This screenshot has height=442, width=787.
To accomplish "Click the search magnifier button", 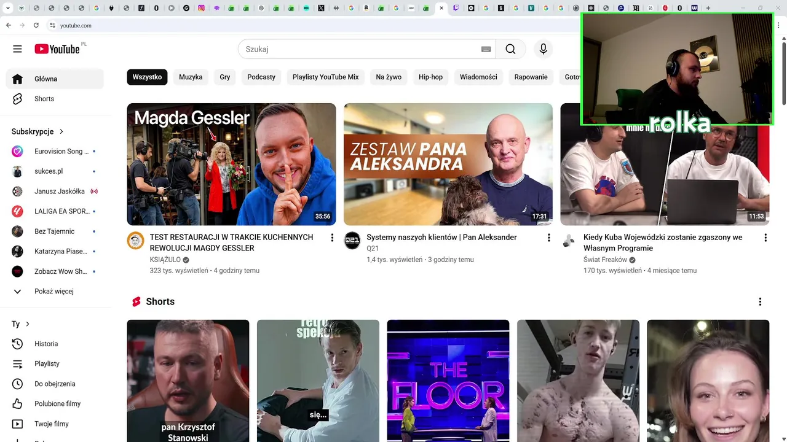I will [x=510, y=49].
